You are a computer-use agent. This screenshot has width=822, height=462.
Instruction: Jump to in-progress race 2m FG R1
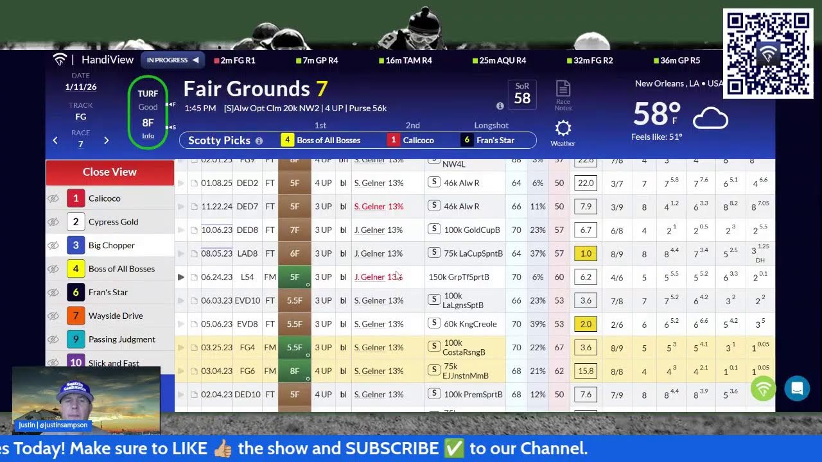coord(234,60)
